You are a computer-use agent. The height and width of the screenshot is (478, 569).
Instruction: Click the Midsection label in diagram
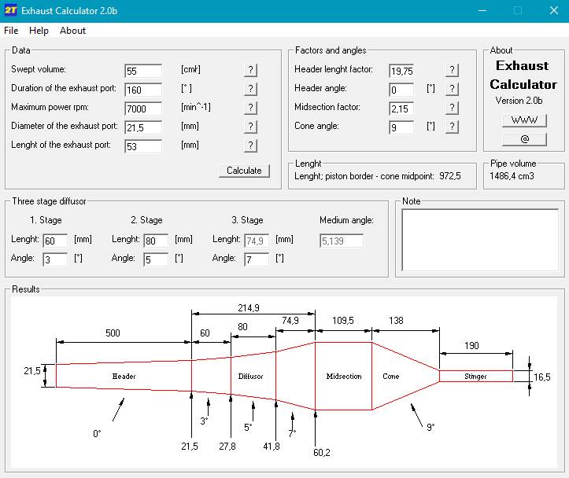tap(344, 376)
